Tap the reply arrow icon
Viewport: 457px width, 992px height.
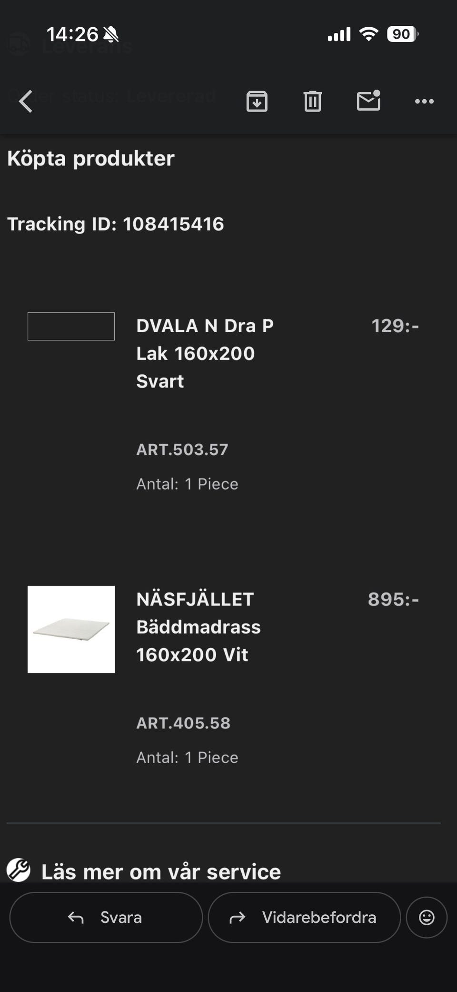pyautogui.click(x=75, y=917)
